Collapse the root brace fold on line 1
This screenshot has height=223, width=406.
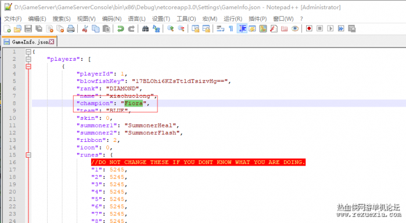[28, 52]
